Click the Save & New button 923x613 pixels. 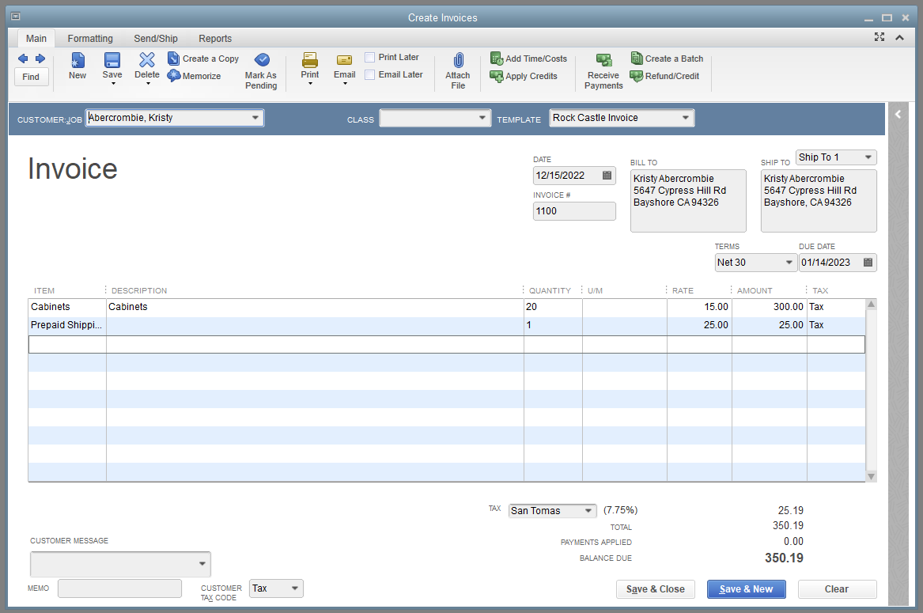point(746,589)
